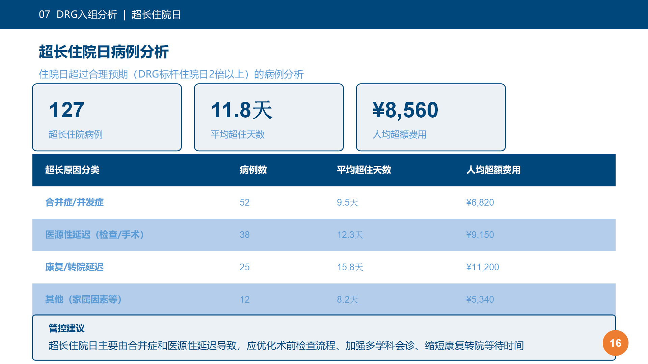Click the cell '¥11,200'

[483, 267]
